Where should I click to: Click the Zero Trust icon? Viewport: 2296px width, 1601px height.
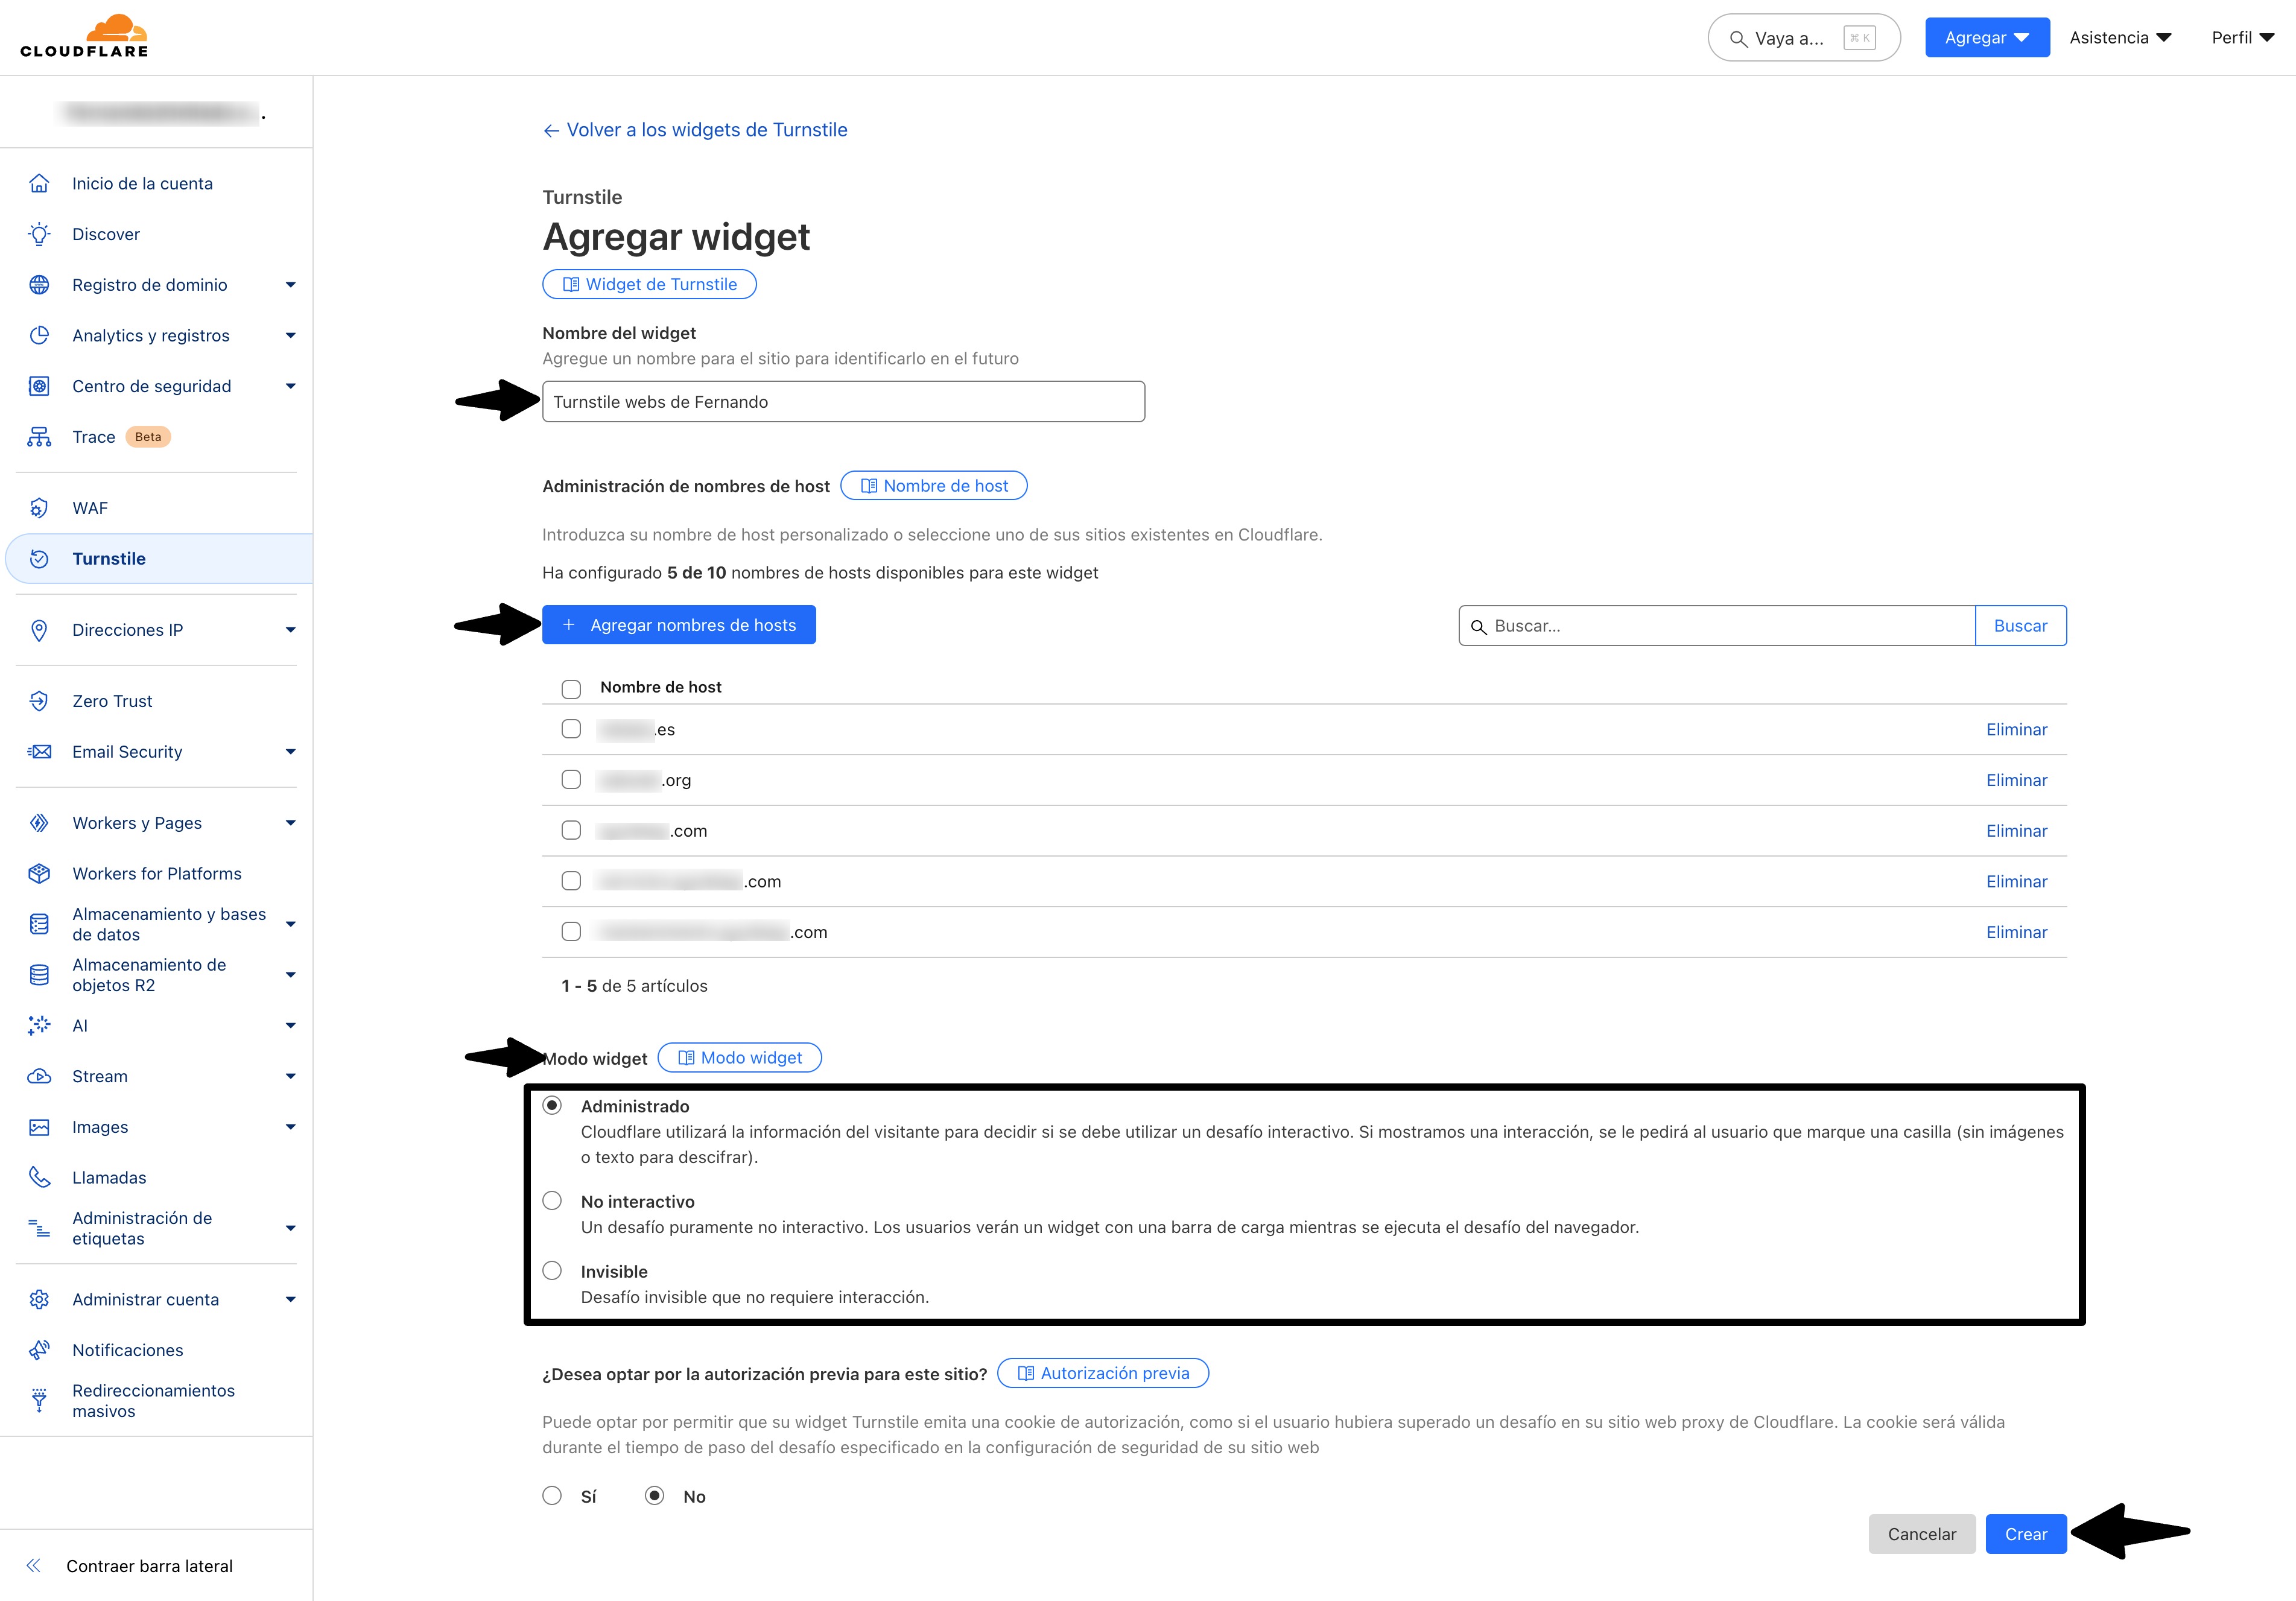pyautogui.click(x=39, y=701)
